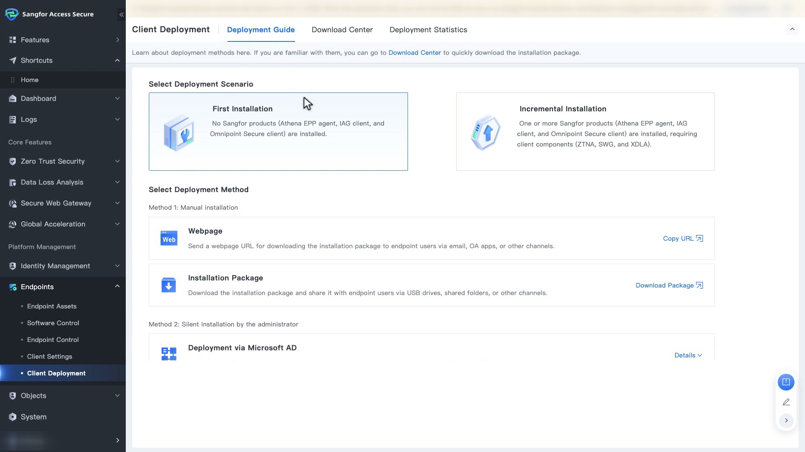Open the System menu item
The width and height of the screenshot is (805, 452).
click(x=63, y=417)
